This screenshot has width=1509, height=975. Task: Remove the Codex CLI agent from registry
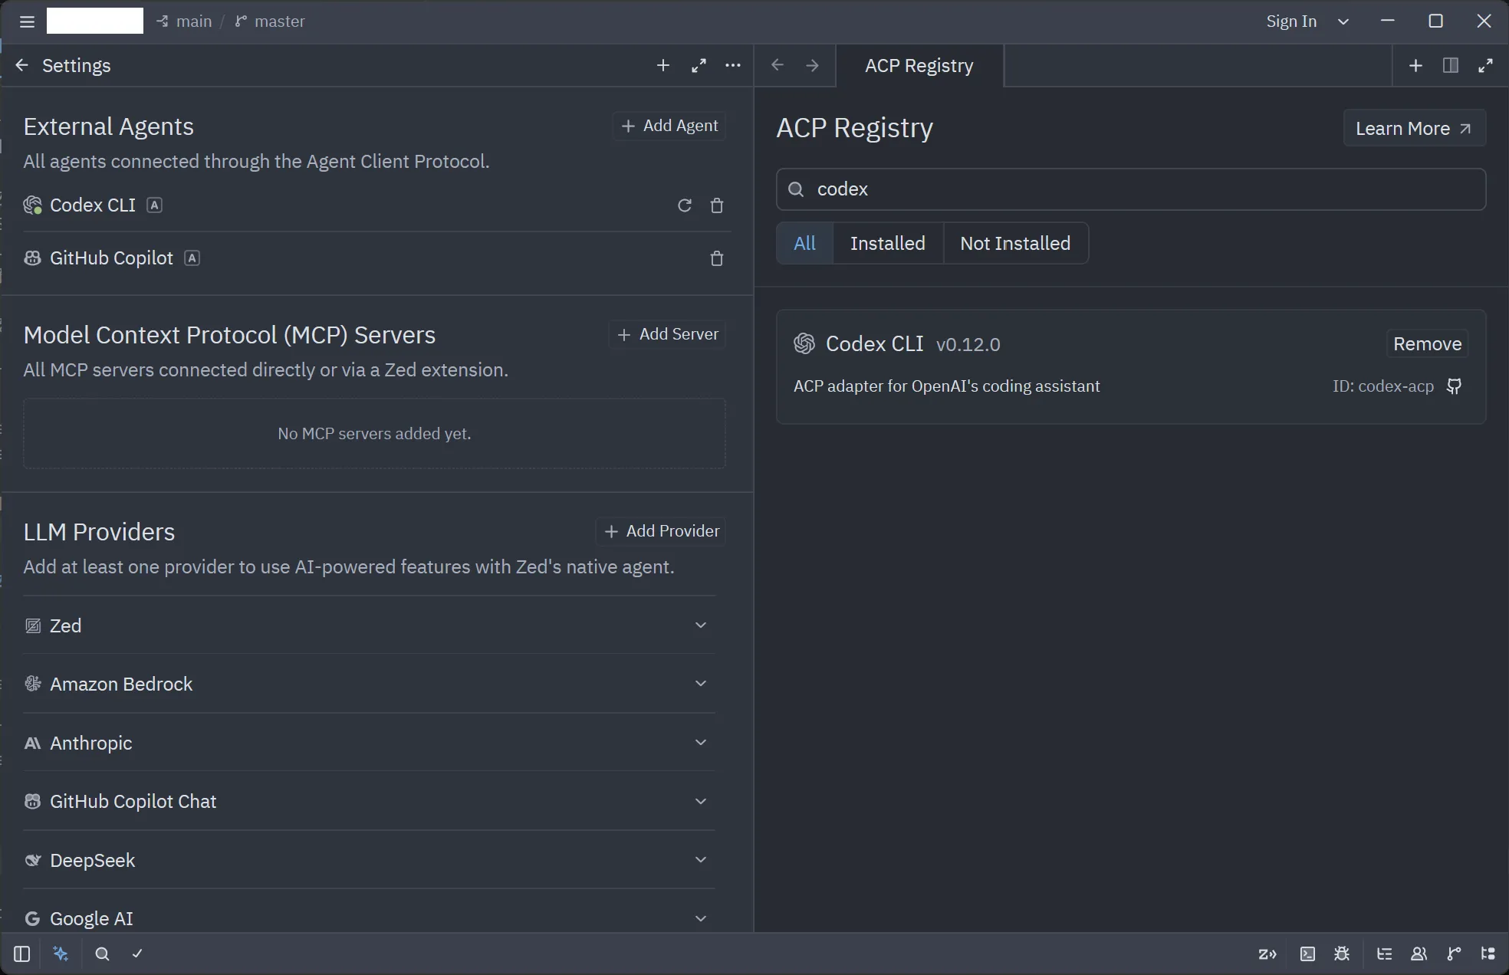(x=1427, y=344)
